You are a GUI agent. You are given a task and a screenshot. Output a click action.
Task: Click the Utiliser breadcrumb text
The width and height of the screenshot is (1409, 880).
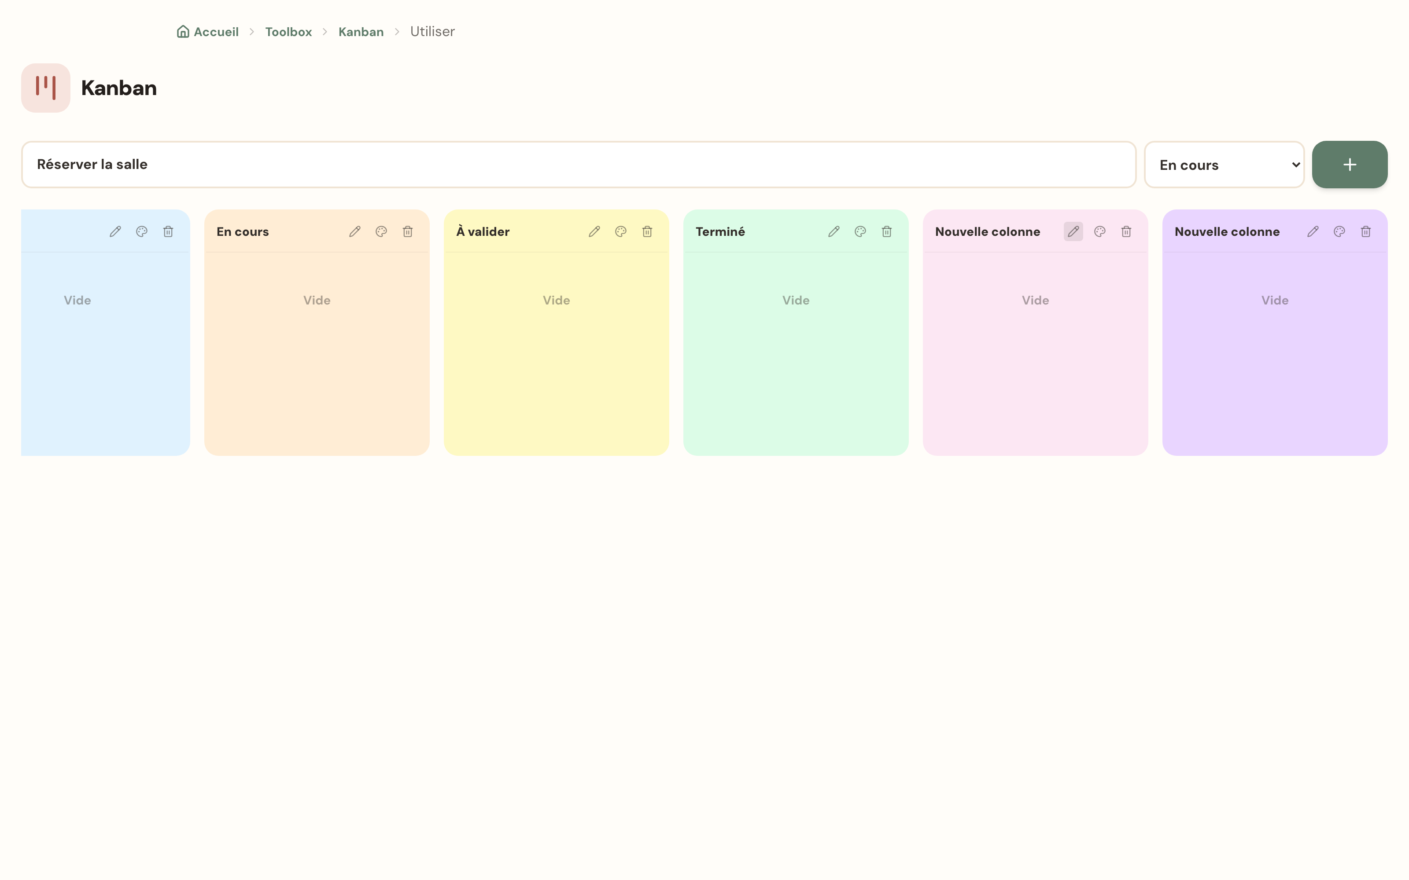(x=432, y=31)
